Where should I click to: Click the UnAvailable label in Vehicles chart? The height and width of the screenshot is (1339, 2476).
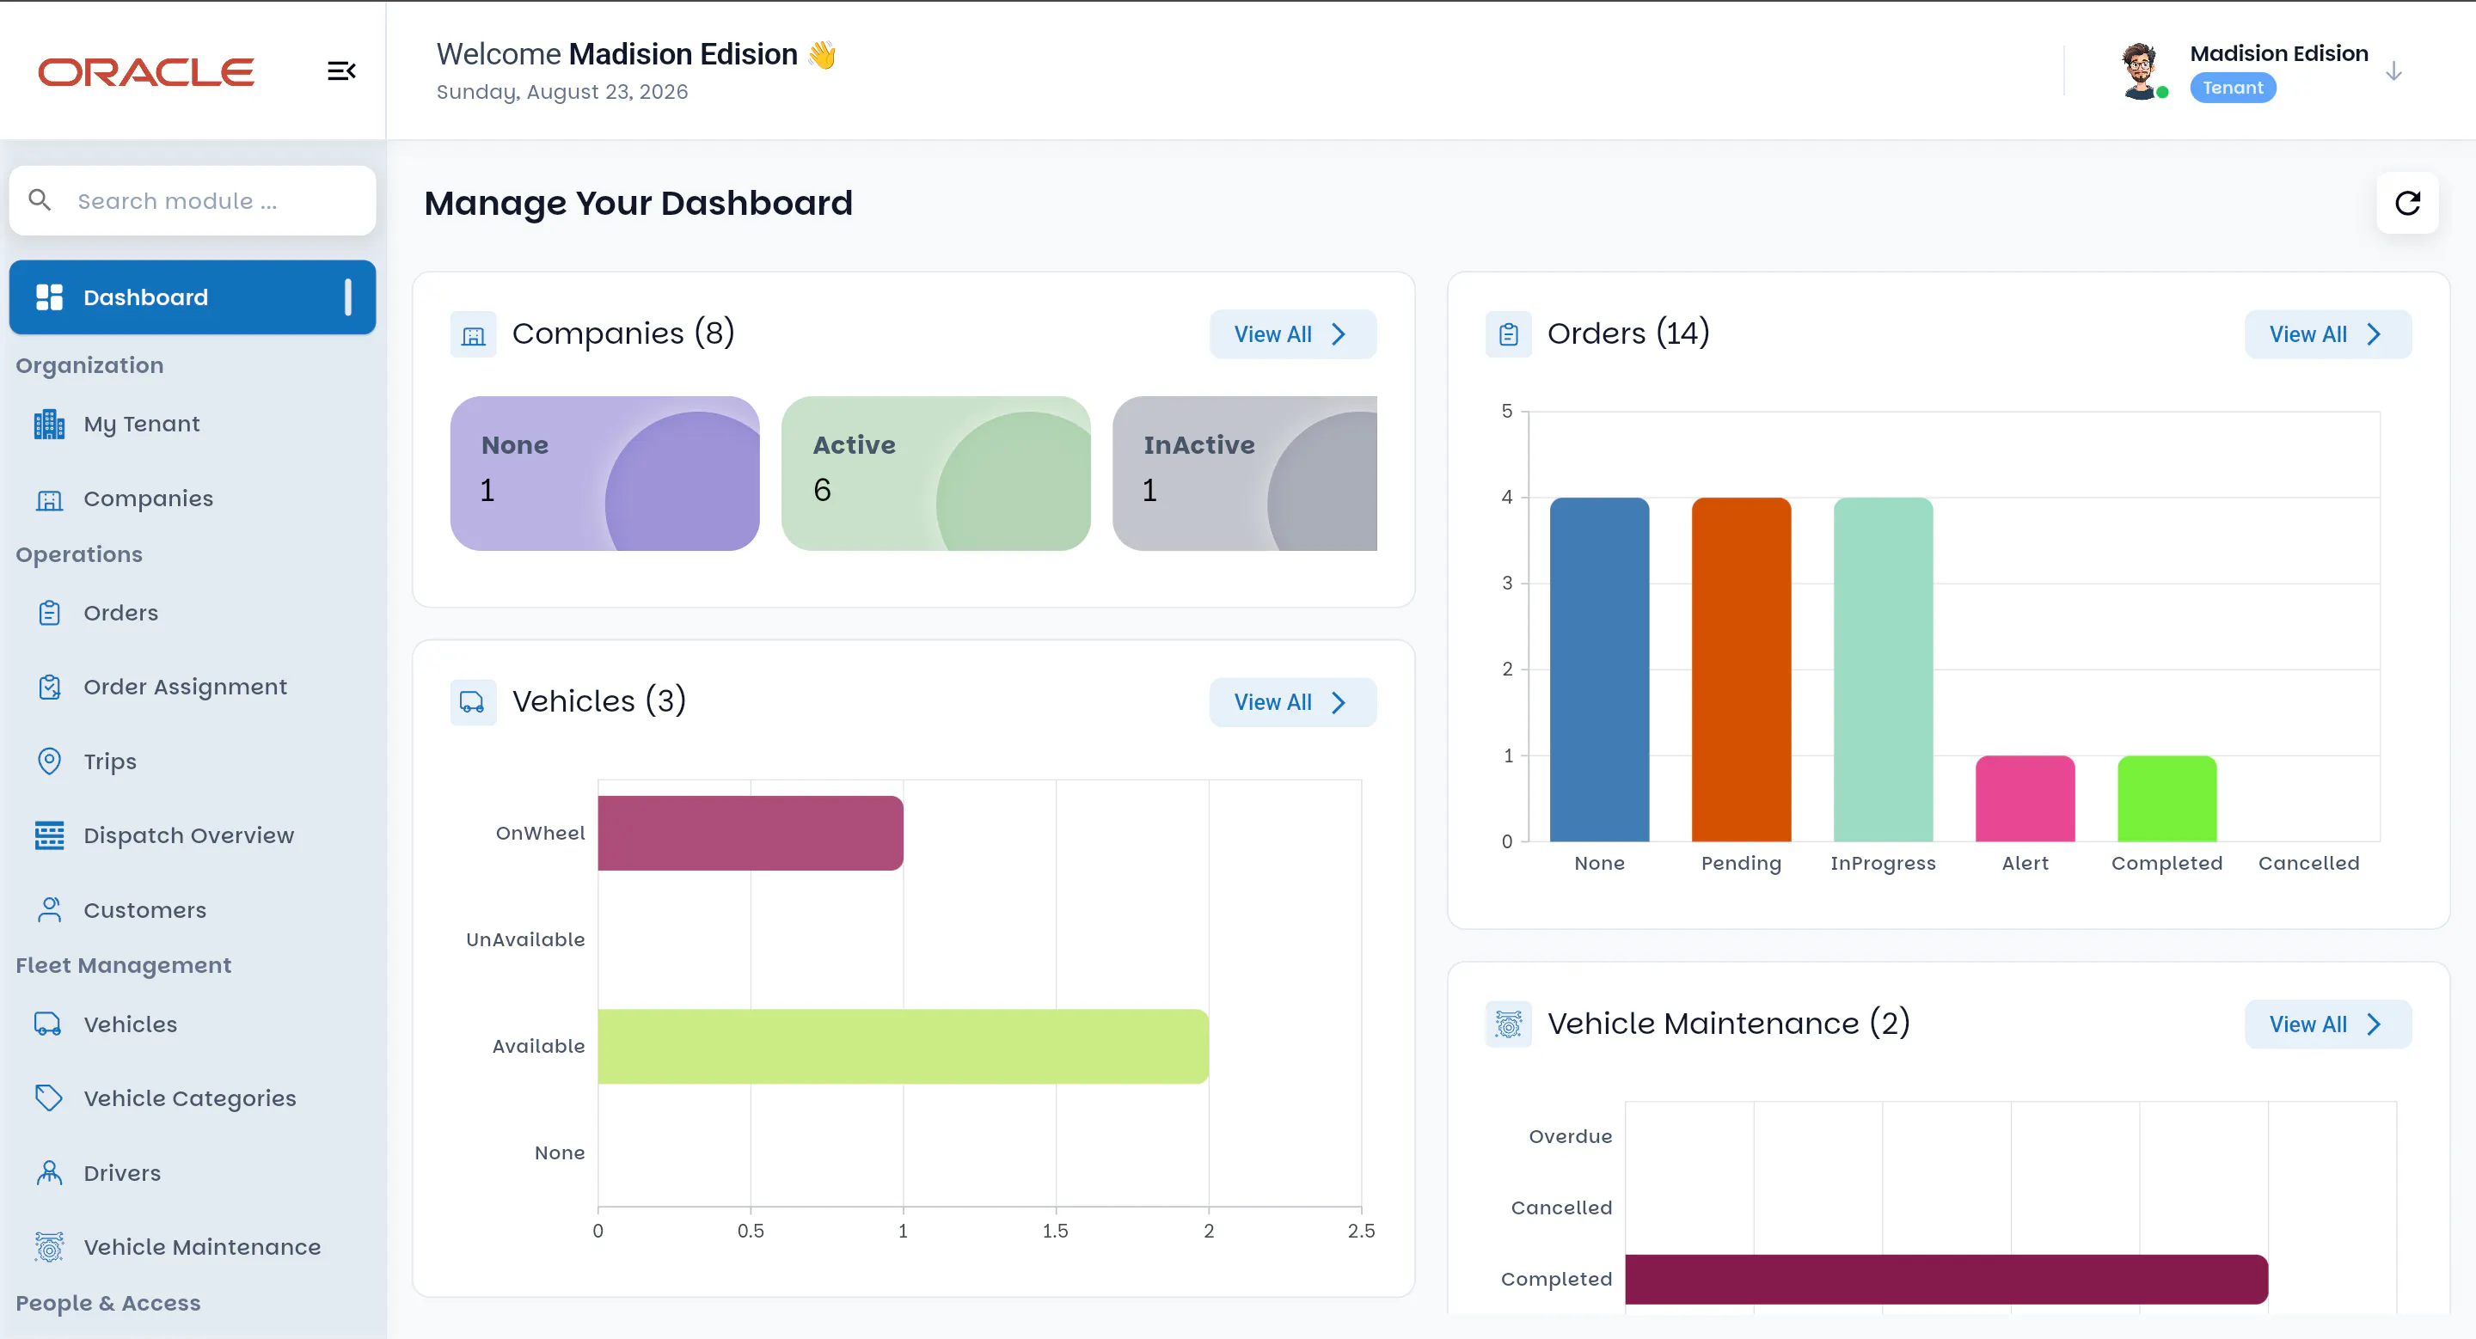click(x=524, y=939)
